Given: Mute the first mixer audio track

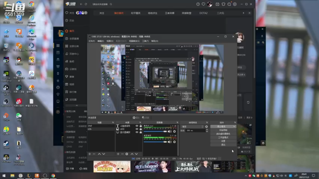Looking at the screenshot, I should coord(169,132).
